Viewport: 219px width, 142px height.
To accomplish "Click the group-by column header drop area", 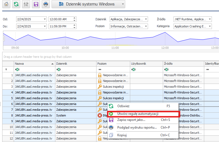I will [x=111, y=57].
